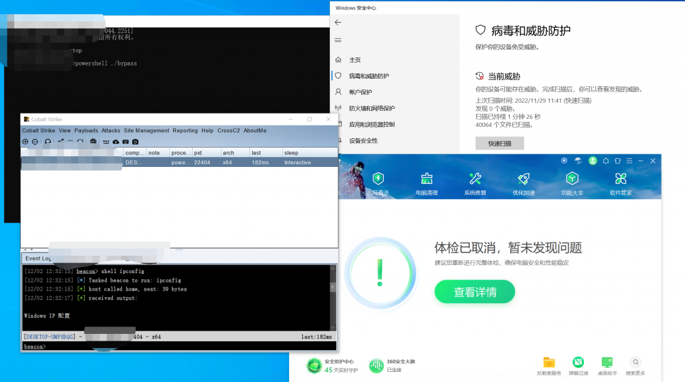Click the globe web icon in Cobalt Strike toolbar
This screenshot has height=382, width=685.
tap(93, 142)
